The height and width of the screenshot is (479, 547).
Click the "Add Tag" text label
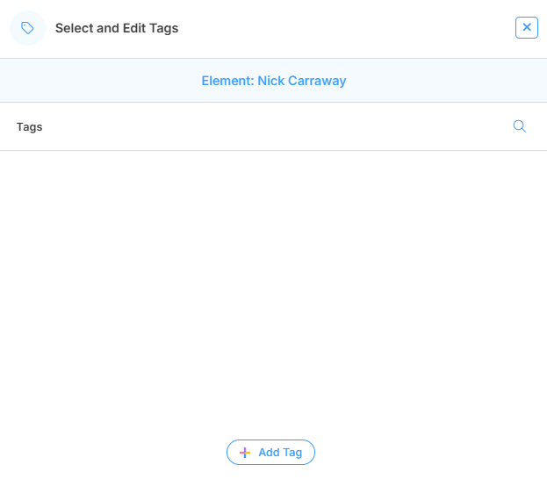[x=280, y=453]
